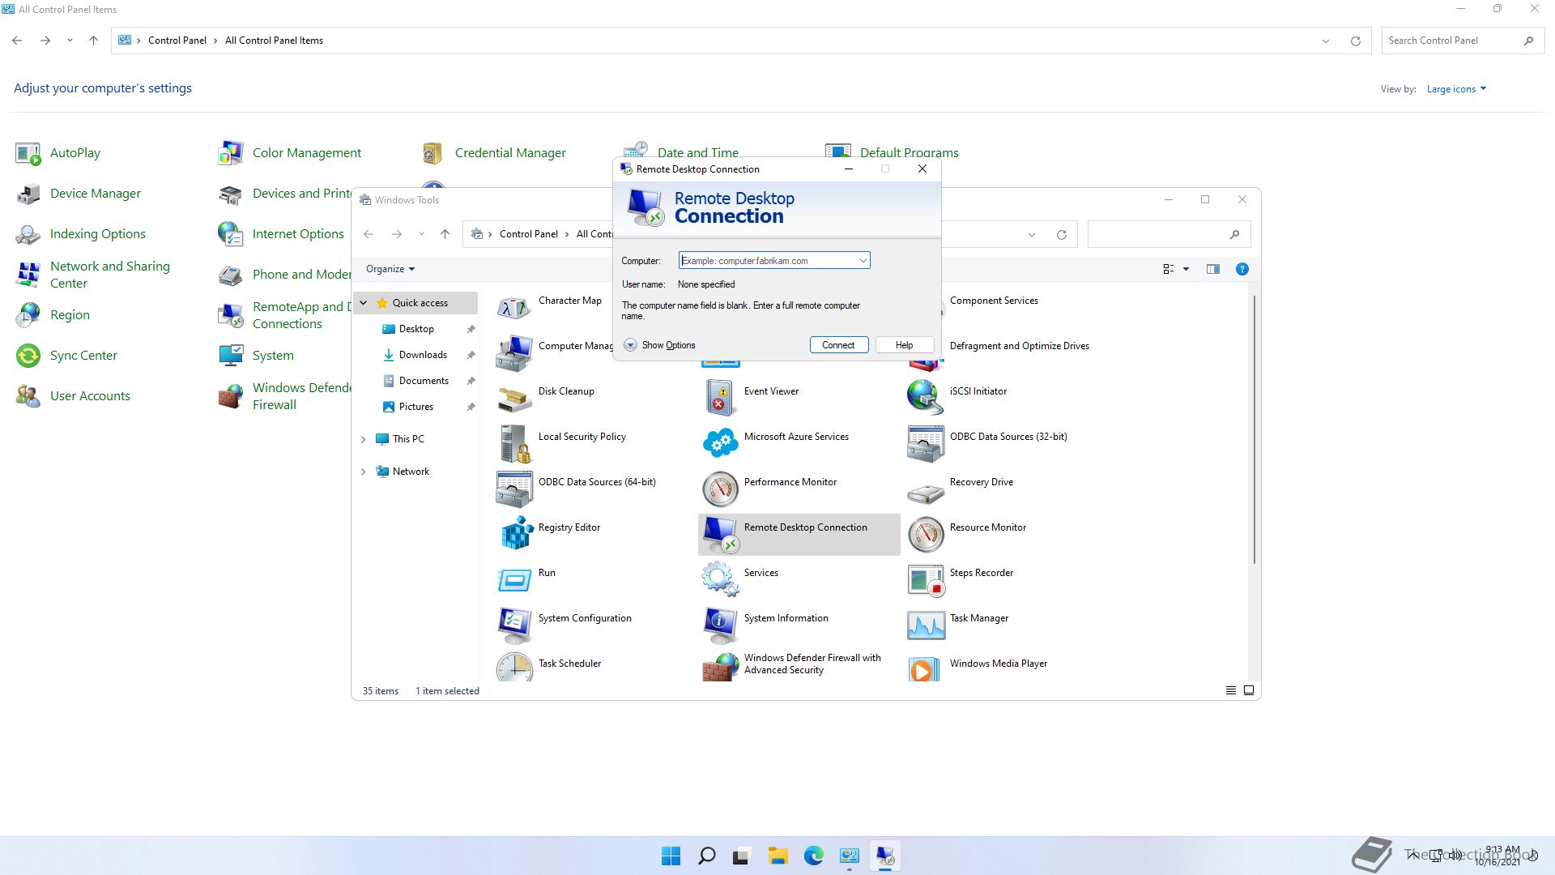
Task: Click All Control Panel Items breadcrumb
Action: (x=274, y=41)
